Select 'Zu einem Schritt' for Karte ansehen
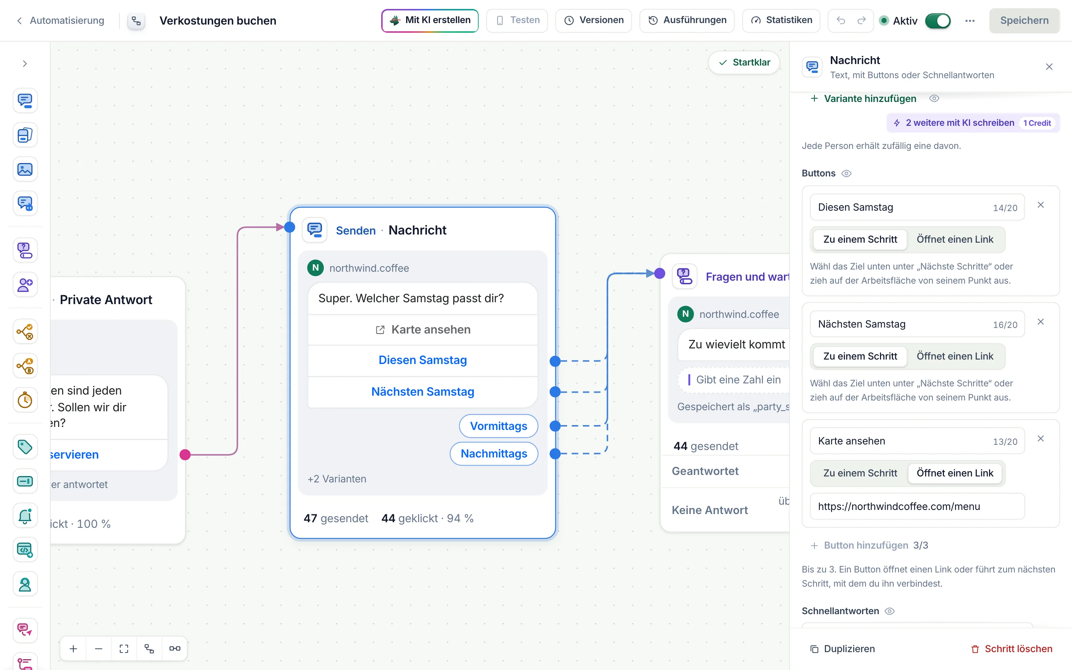Image resolution: width=1072 pixels, height=670 pixels. [x=860, y=473]
